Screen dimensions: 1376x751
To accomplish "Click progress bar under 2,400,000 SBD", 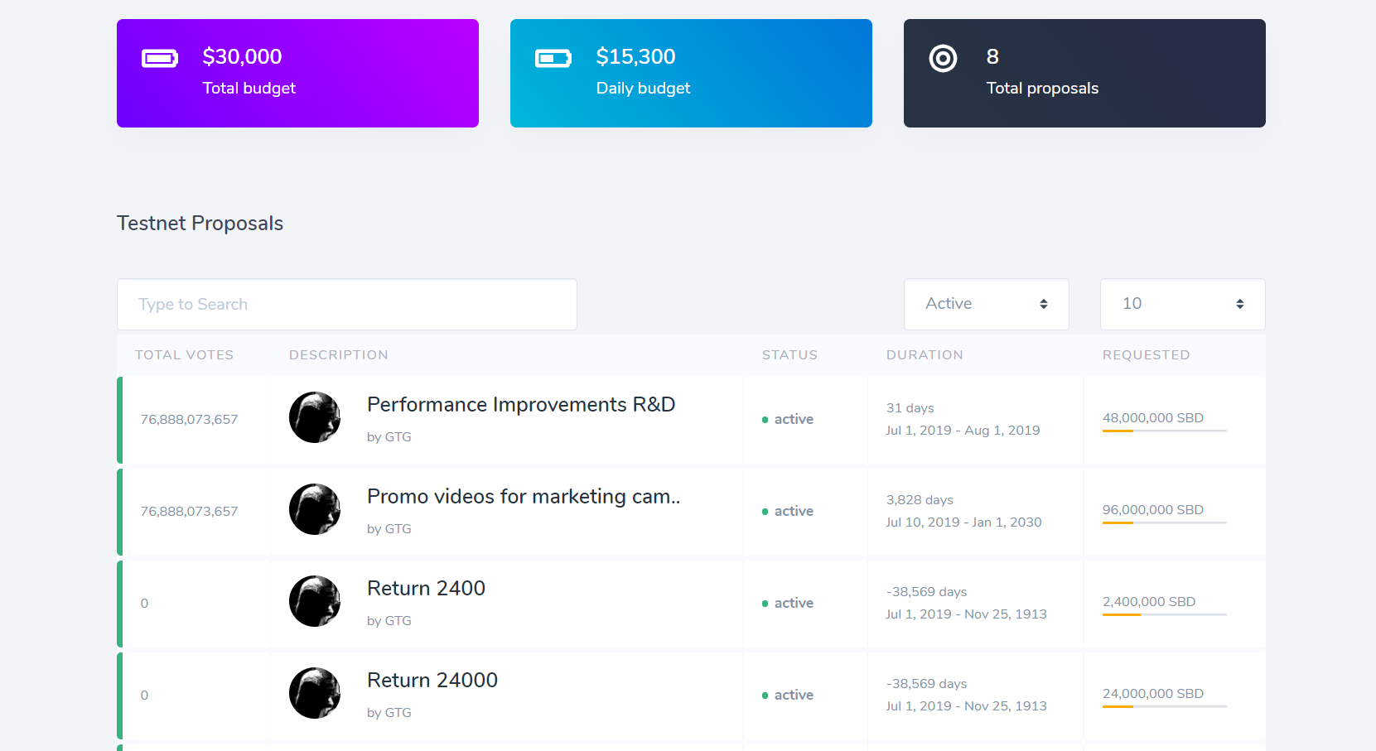I will [1165, 614].
